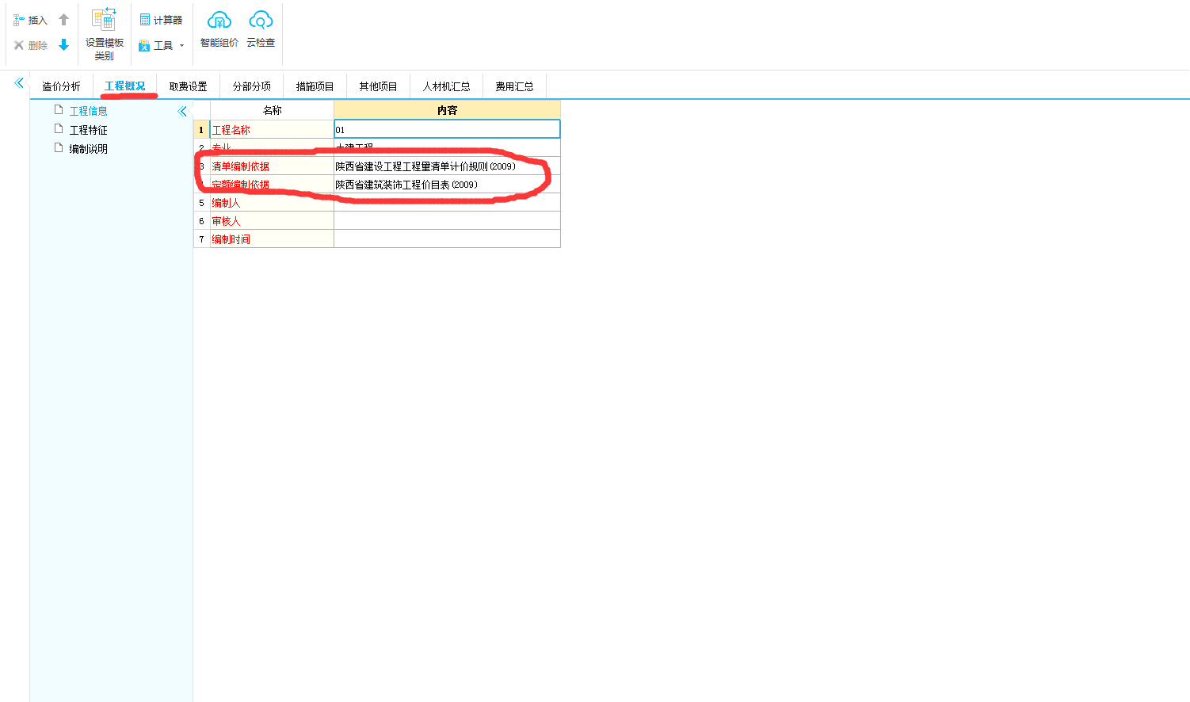Screen dimensions: 1190x702
Task: Open the 分部分项 tab
Action: click(x=252, y=86)
